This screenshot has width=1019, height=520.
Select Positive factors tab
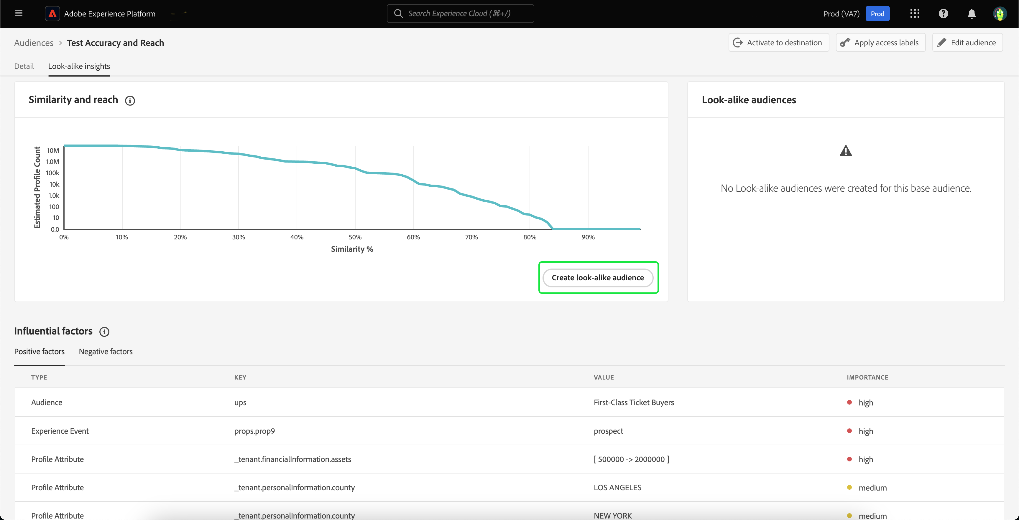click(39, 351)
